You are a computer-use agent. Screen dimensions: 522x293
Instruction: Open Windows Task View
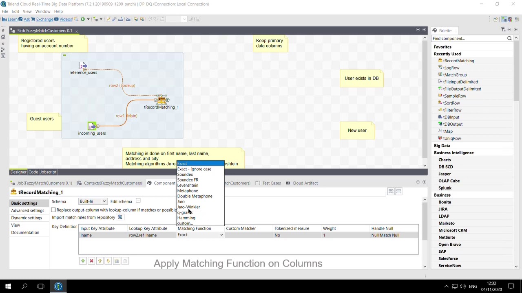(41, 286)
